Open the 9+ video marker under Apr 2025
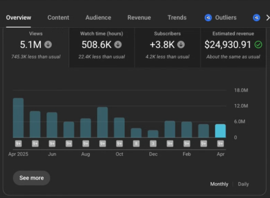The image size is (270, 198). 18,144
